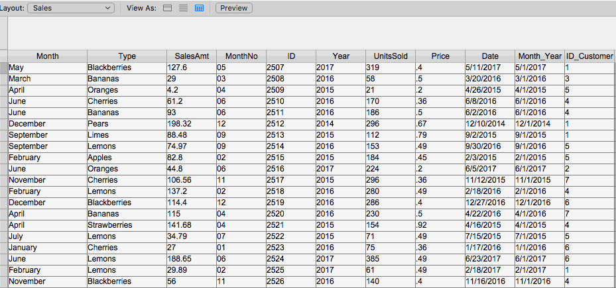The height and width of the screenshot is (288, 616).
Task: Click the Type column header
Action: click(x=127, y=56)
